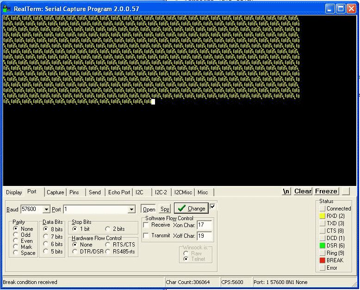Open the Display tab
The image size is (360, 290).
coord(14,192)
